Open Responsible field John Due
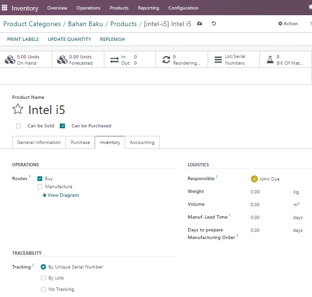 (269, 179)
